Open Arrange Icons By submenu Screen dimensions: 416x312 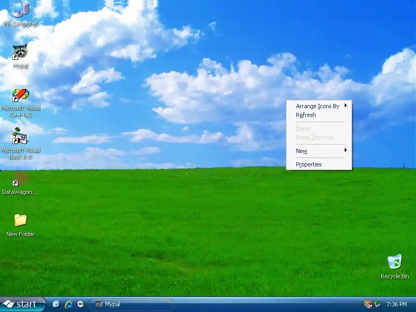tap(319, 106)
